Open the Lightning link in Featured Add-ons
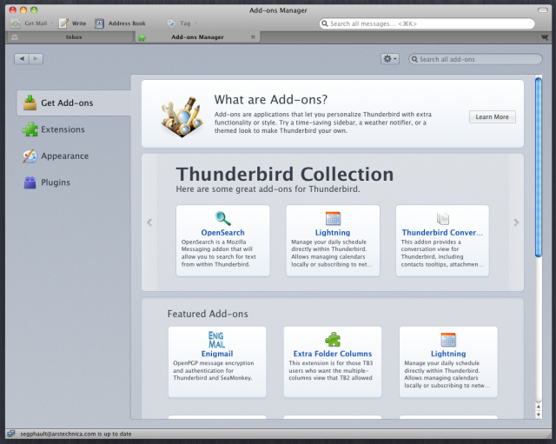Image resolution: width=556 pixels, height=444 pixels. 448,354
